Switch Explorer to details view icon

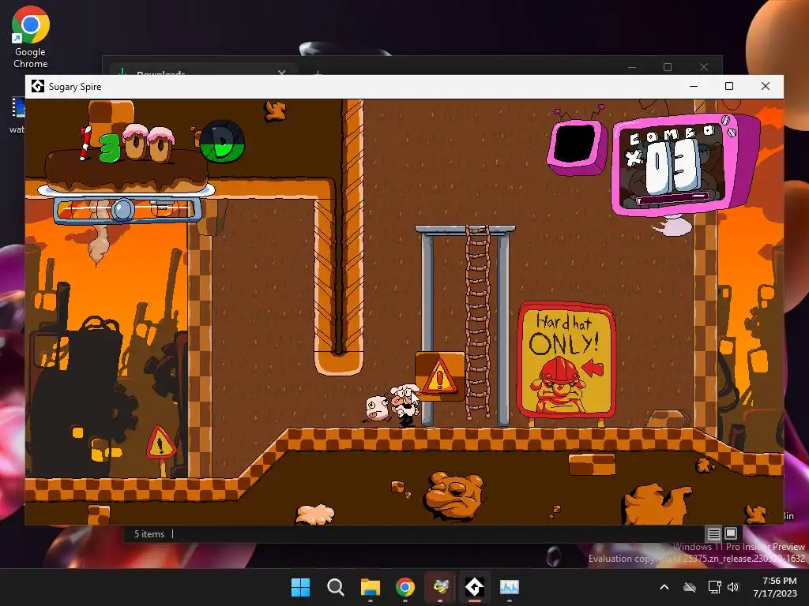pyautogui.click(x=713, y=533)
